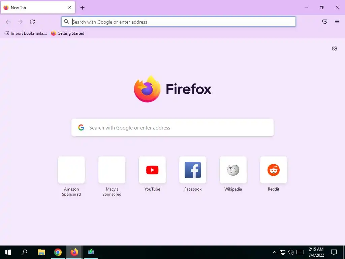Open the clock showing 2:15 AM
Screen dimensions: 345x259
click(316, 252)
